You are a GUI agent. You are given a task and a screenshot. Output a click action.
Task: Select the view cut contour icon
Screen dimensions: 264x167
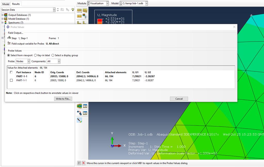point(79,106)
